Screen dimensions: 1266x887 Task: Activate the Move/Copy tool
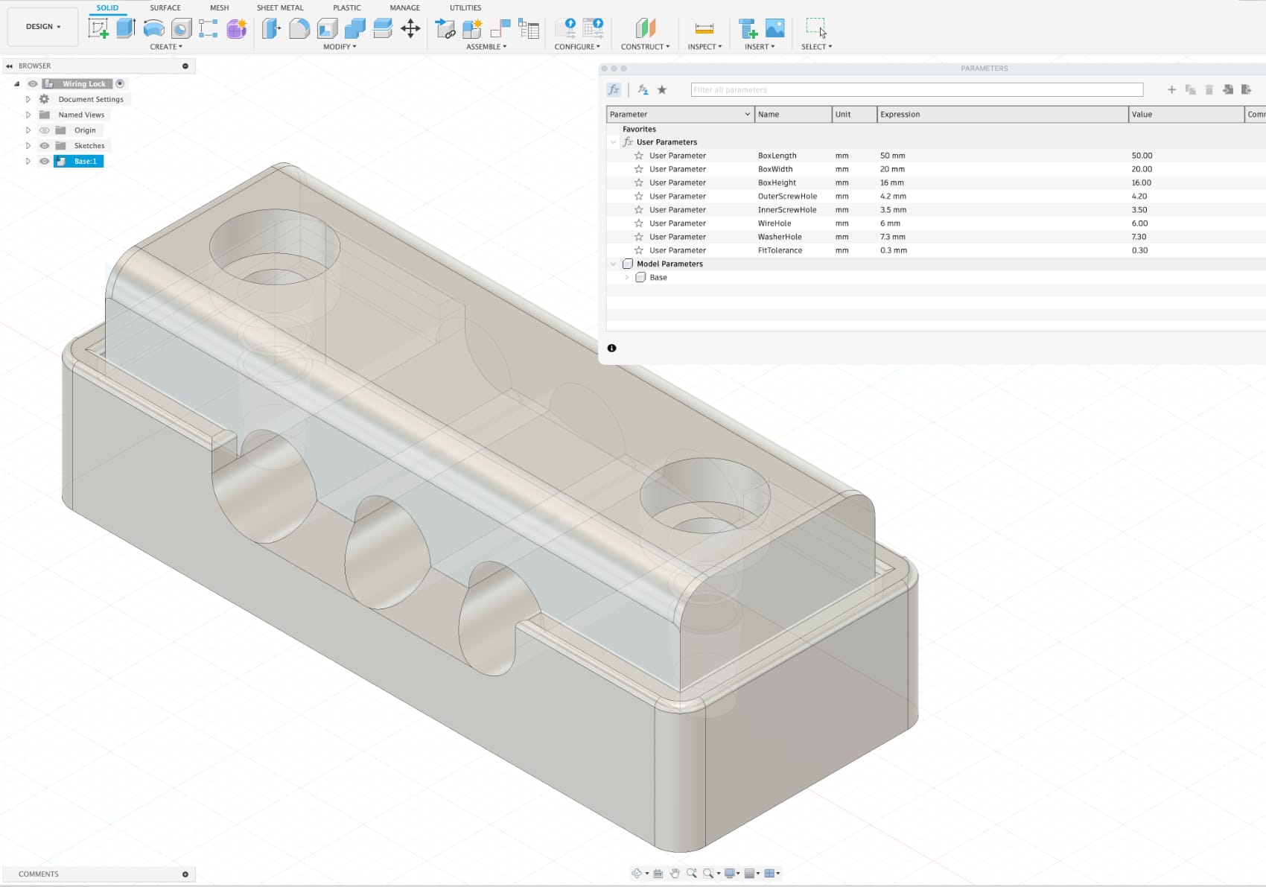410,28
